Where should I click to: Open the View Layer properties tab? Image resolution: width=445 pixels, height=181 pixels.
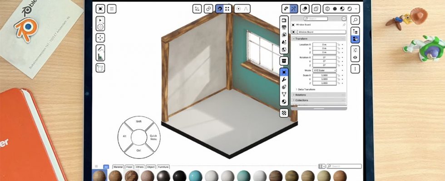tap(284, 35)
